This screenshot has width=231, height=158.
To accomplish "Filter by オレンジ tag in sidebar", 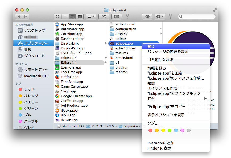I will 34,96.
